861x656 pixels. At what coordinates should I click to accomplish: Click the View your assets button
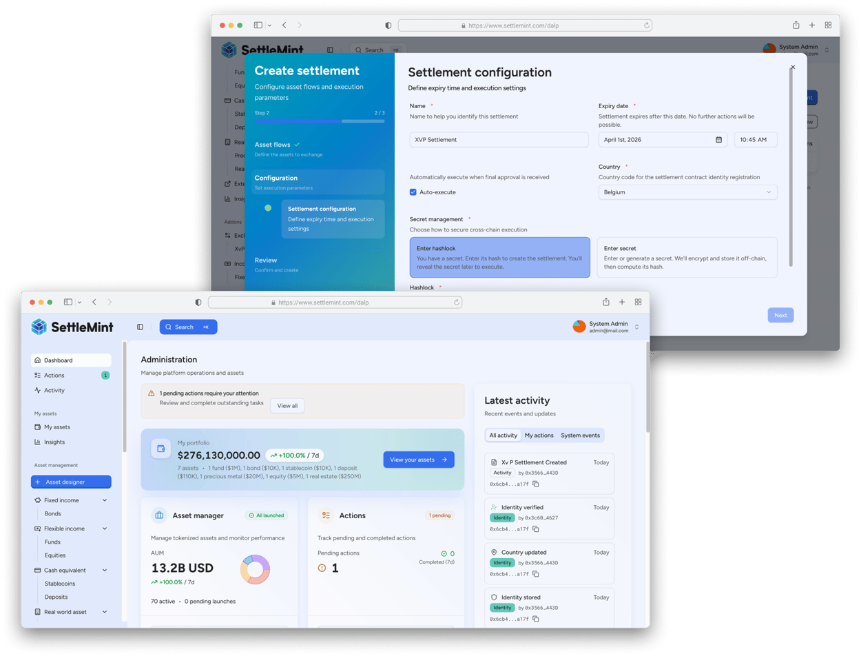[419, 460]
